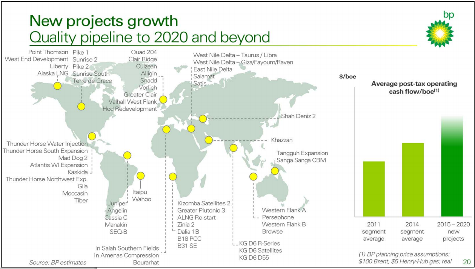Click the Angola yellow marker on Africa's west coast
Viewport: 475px width, 269px height.
173,176
